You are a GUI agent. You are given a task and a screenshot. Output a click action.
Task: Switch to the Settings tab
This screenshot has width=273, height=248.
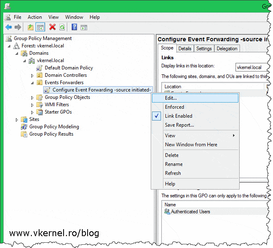[204, 49]
